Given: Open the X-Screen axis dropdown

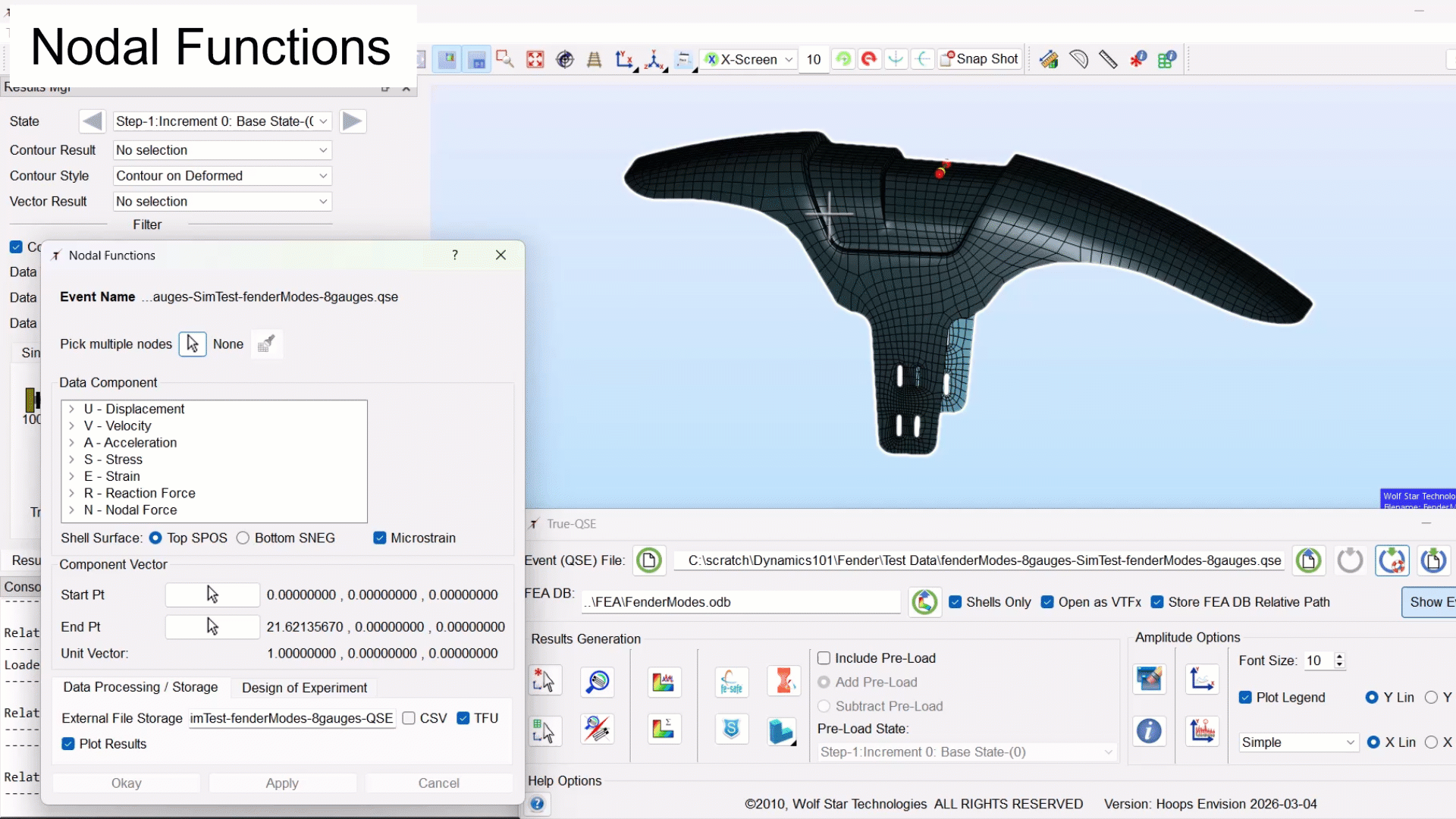Looking at the screenshot, I should pos(749,59).
